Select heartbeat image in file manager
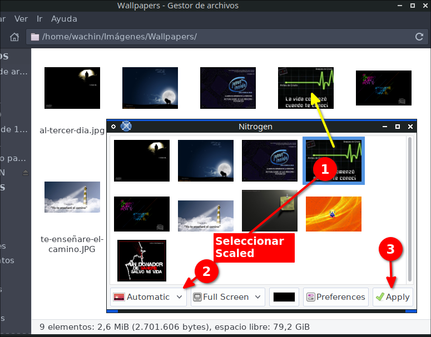Screen dimensions: 431x337 (x=306, y=88)
